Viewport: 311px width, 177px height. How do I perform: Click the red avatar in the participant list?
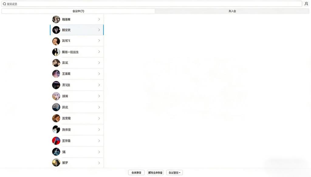pos(56,141)
